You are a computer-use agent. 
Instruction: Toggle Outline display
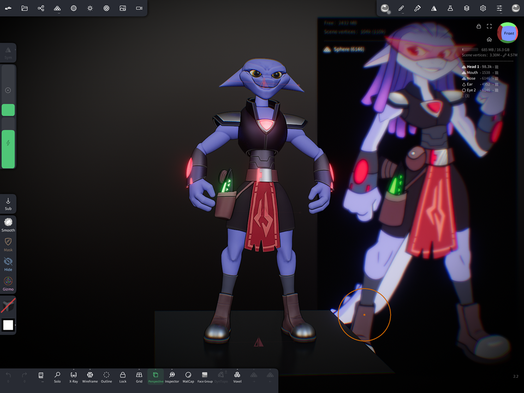pyautogui.click(x=106, y=377)
